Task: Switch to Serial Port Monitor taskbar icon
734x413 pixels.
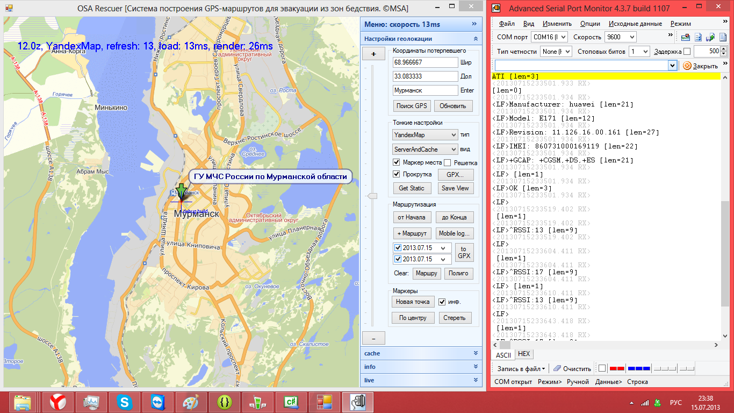Action: [x=357, y=402]
